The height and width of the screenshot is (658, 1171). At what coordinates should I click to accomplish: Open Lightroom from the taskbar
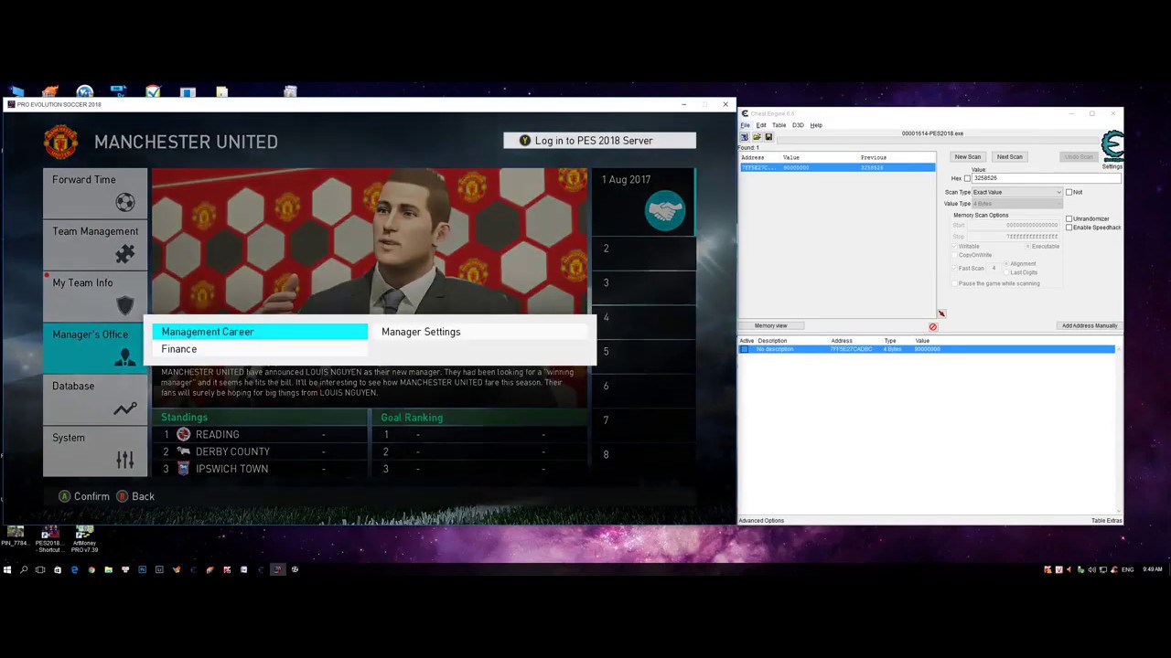coord(159,569)
